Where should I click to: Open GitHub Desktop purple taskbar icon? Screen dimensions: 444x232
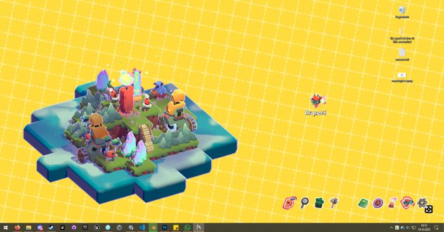point(74,228)
